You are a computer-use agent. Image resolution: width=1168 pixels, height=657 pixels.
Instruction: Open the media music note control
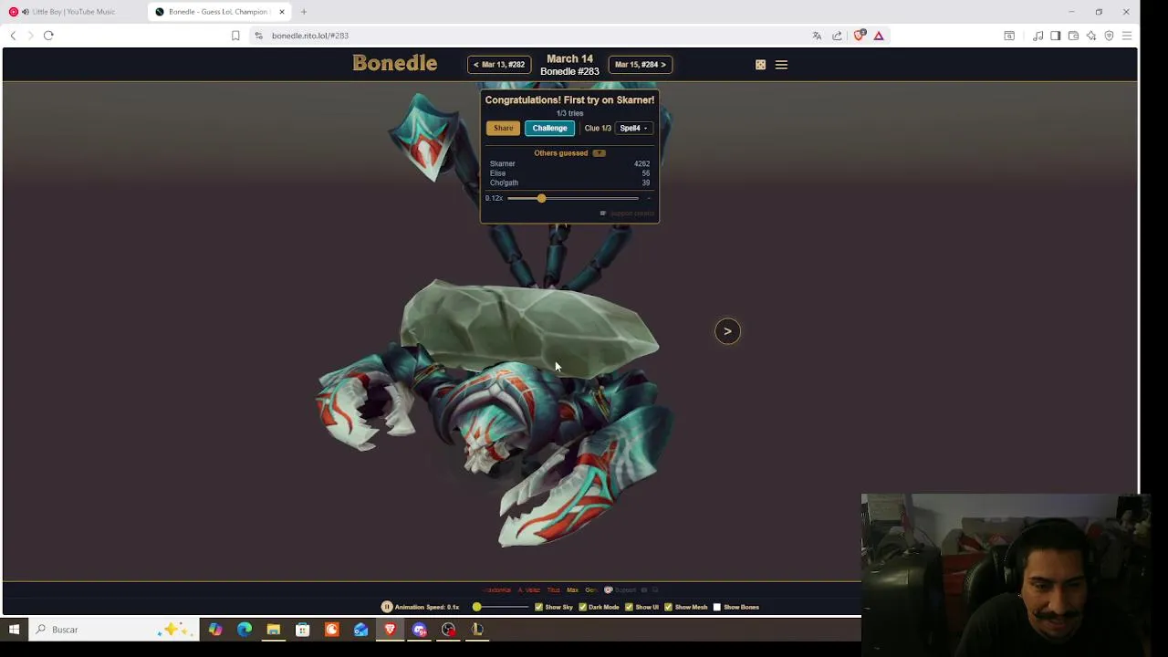pos(1038,36)
